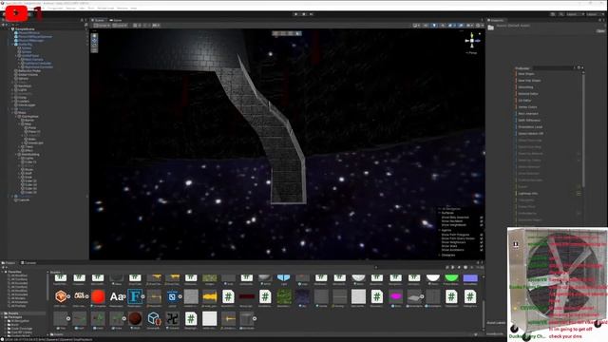
Task: Click the scene orientation gizmo
Action: pyautogui.click(x=472, y=41)
